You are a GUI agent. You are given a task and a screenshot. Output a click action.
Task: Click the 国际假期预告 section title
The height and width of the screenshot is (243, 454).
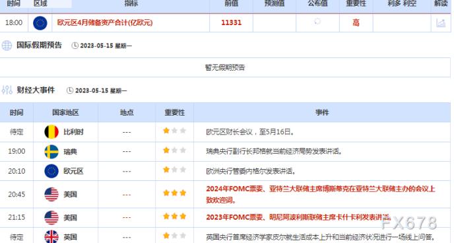tap(39, 45)
